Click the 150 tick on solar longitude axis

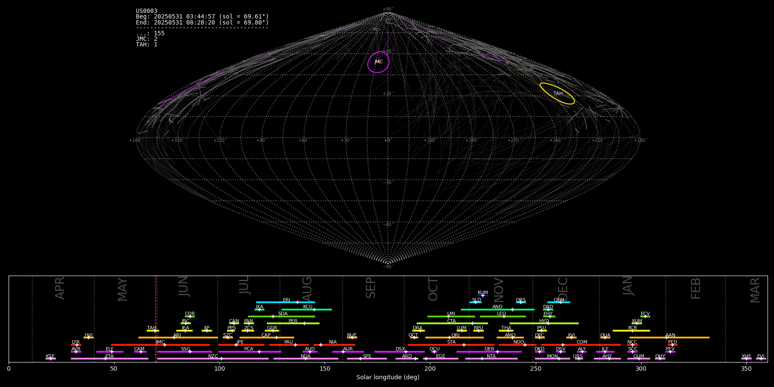(x=325, y=369)
